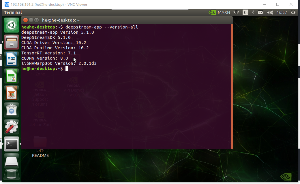
Task: Open the Wi-Fi network menu
Action: [236, 12]
